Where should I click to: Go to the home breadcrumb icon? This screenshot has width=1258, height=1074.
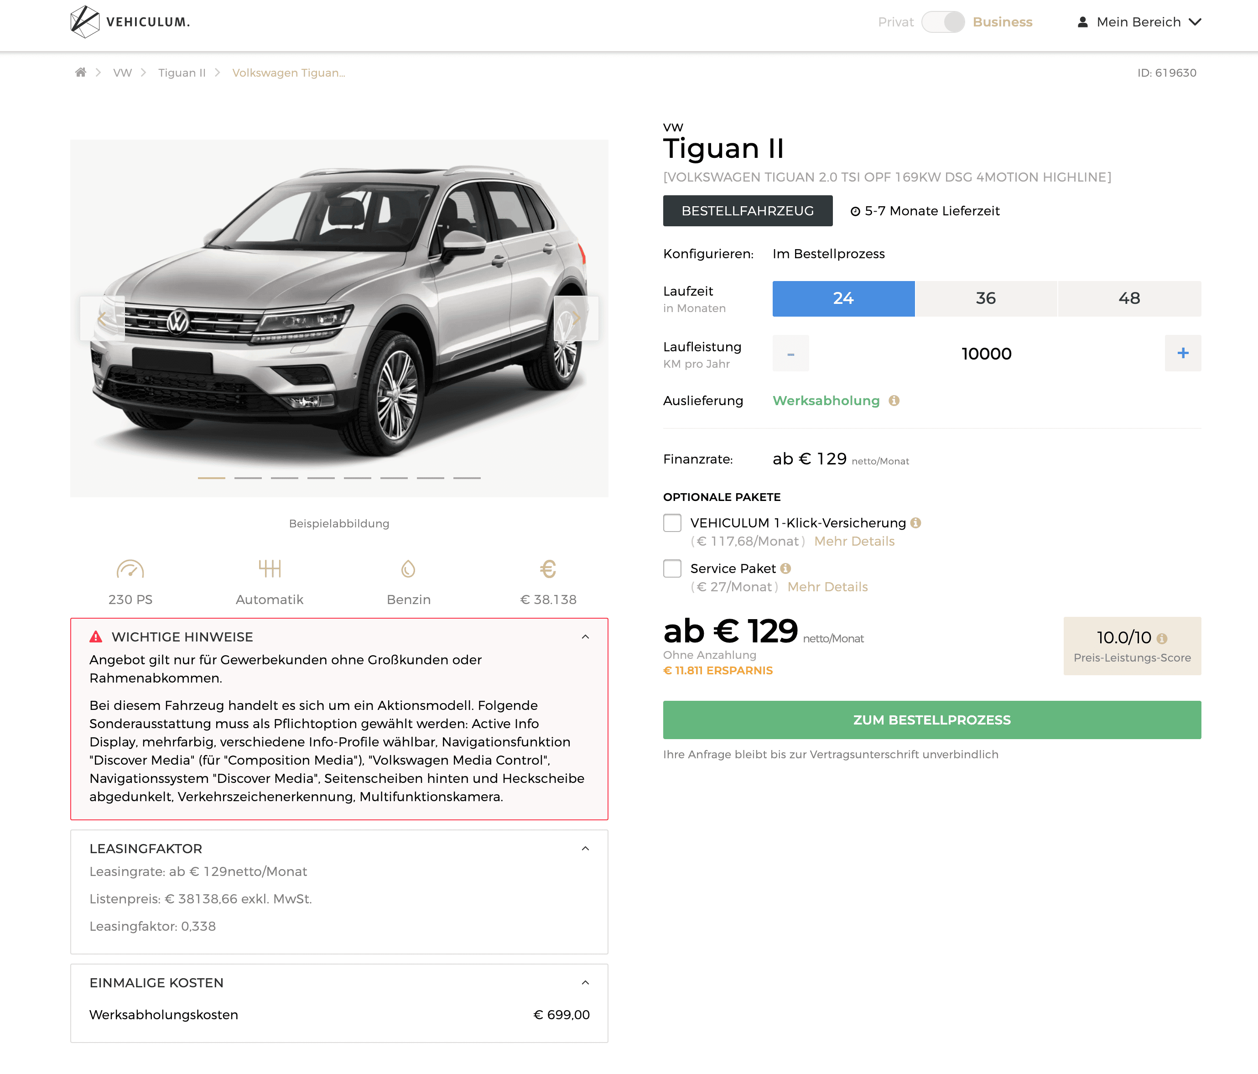tap(80, 72)
